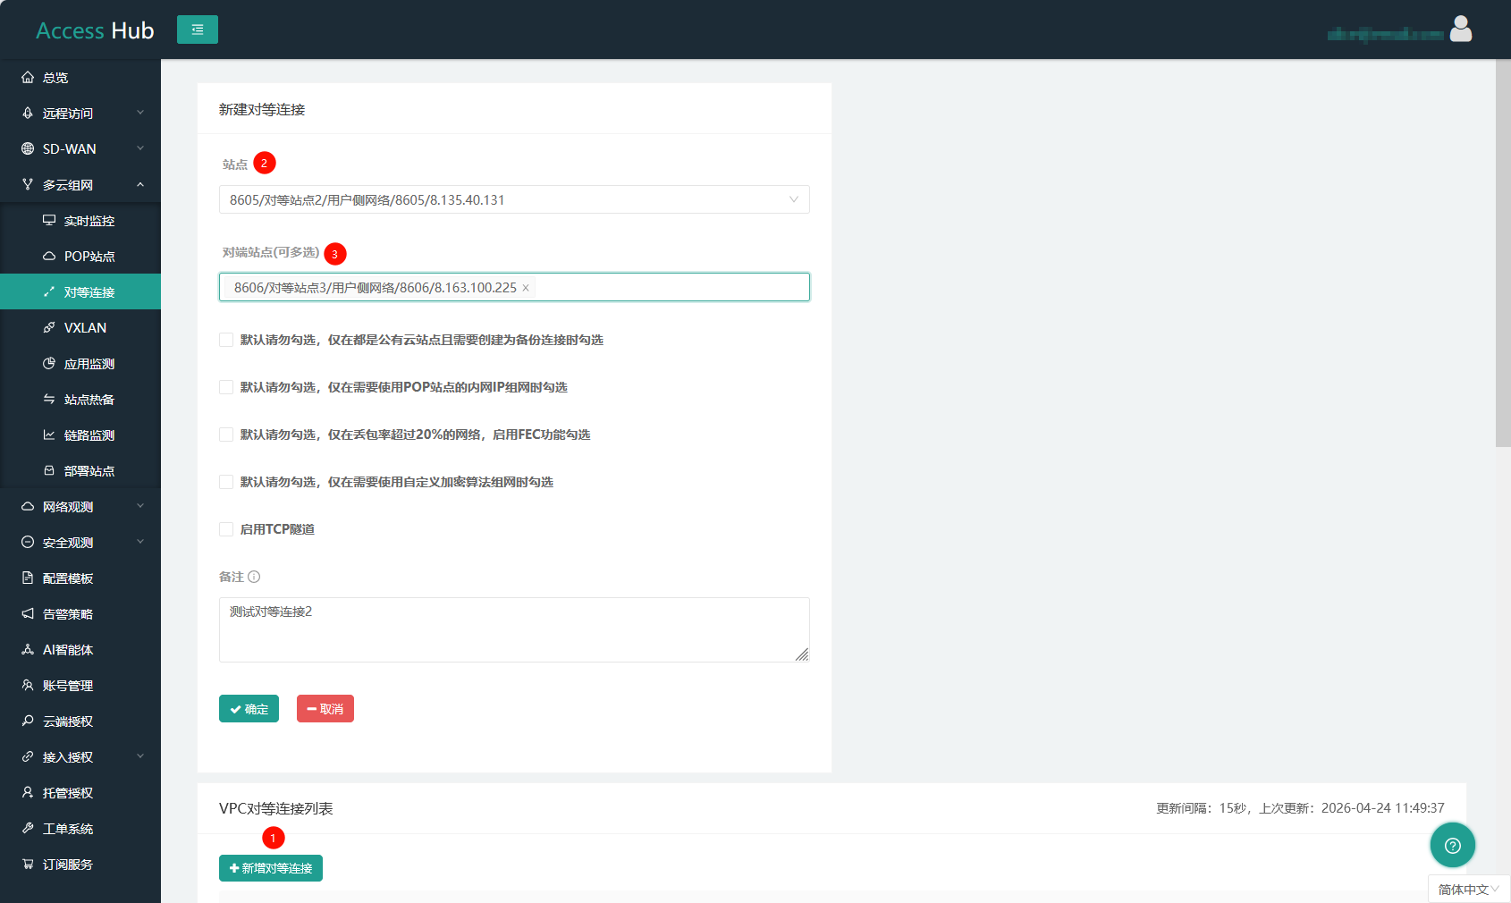Expand the 远程访问 sidebar chevron

coord(140,113)
